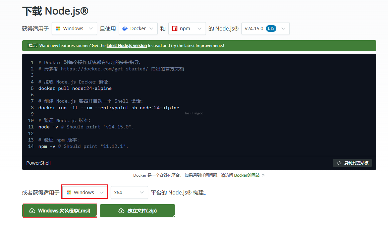
Task: Open the x64 architecture dropdown
Action: [129, 192]
